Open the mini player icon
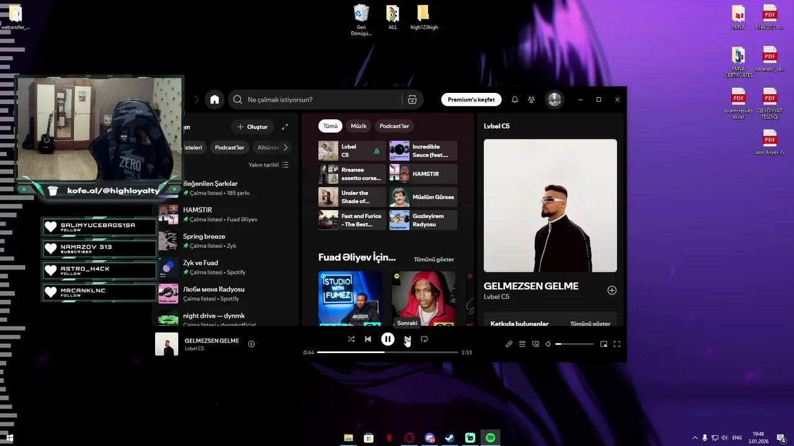The height and width of the screenshot is (446, 794). [604, 344]
